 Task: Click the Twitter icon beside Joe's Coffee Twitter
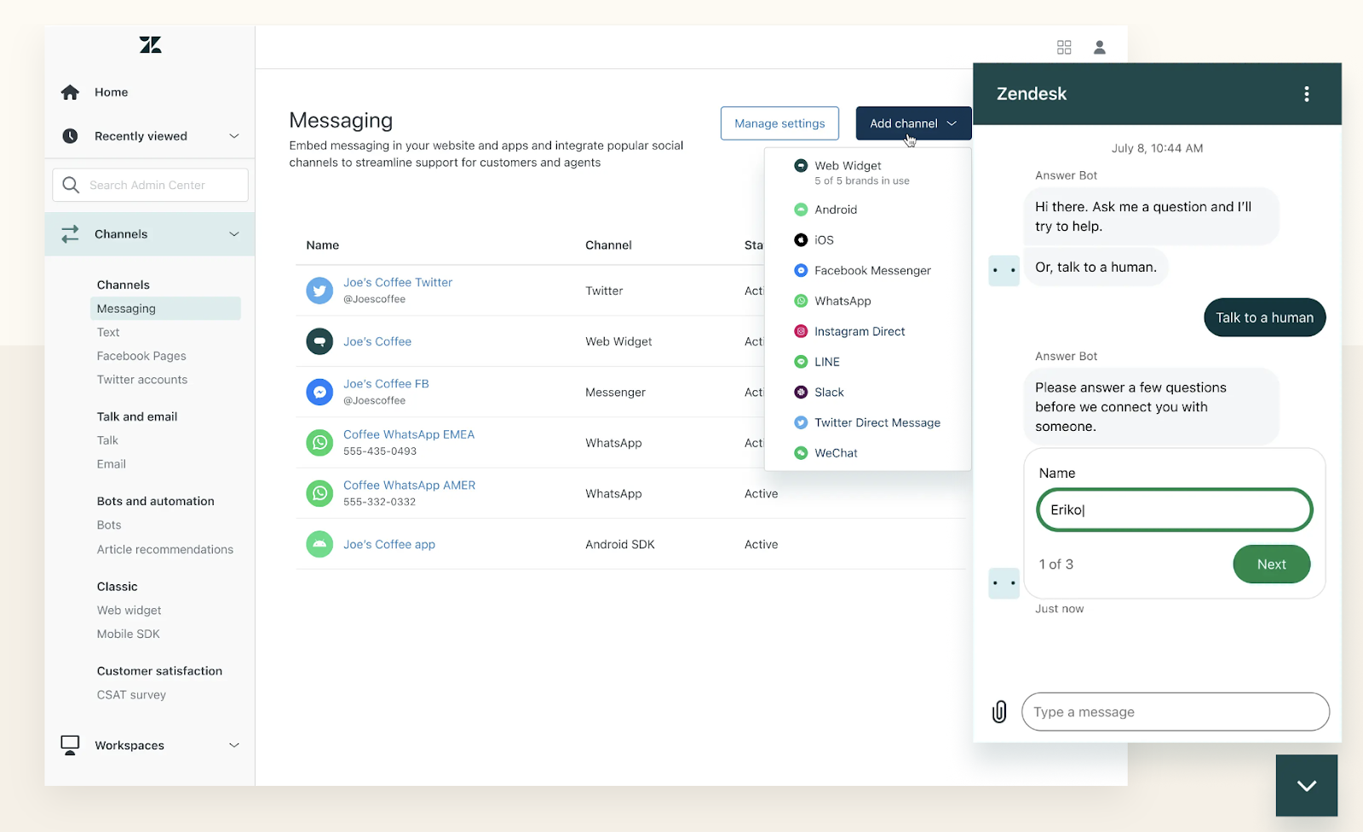point(319,290)
